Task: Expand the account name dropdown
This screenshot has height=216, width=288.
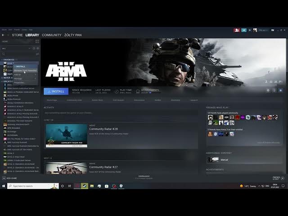Action: 263,30
